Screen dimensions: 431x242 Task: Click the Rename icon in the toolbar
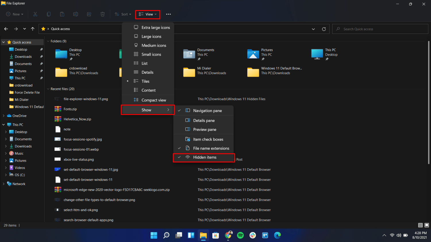(76, 14)
